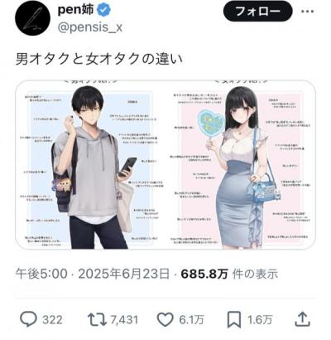Click the フォロー follow button

[x=257, y=12]
